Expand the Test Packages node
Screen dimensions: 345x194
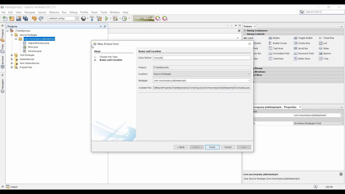(x=12, y=55)
